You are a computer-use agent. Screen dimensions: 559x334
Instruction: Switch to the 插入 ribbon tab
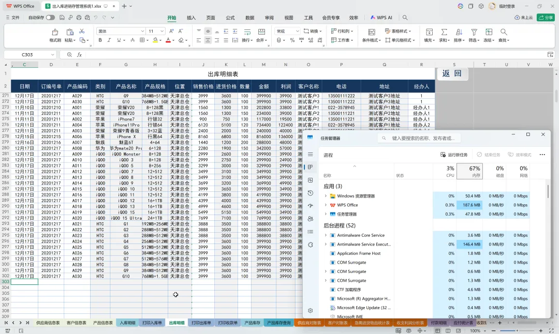coord(191,18)
